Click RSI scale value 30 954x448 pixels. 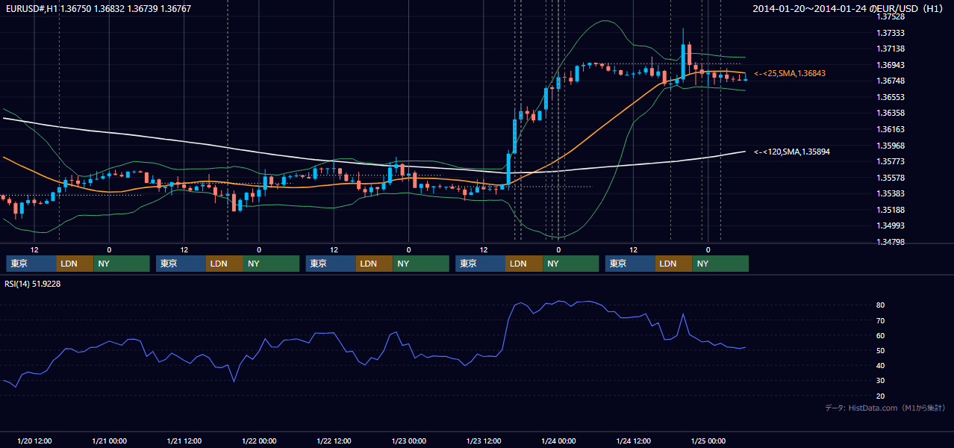click(881, 380)
